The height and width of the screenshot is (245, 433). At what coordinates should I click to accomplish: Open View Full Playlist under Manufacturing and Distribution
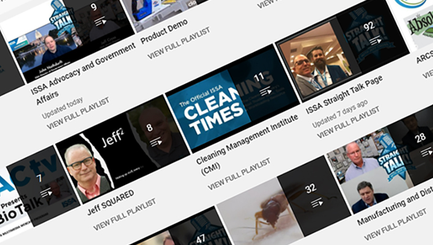point(396,225)
